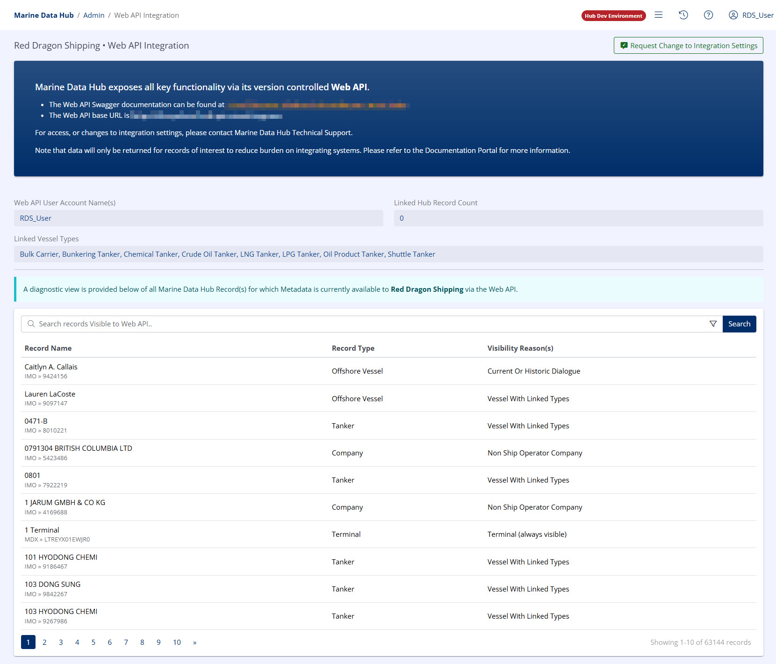Click the magnifier icon in search field

(31, 324)
